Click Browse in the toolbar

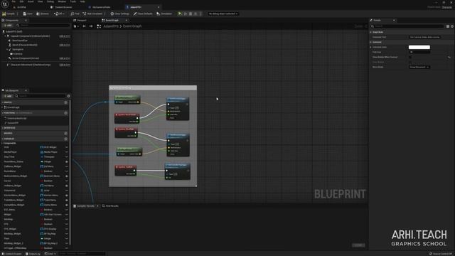point(43,14)
